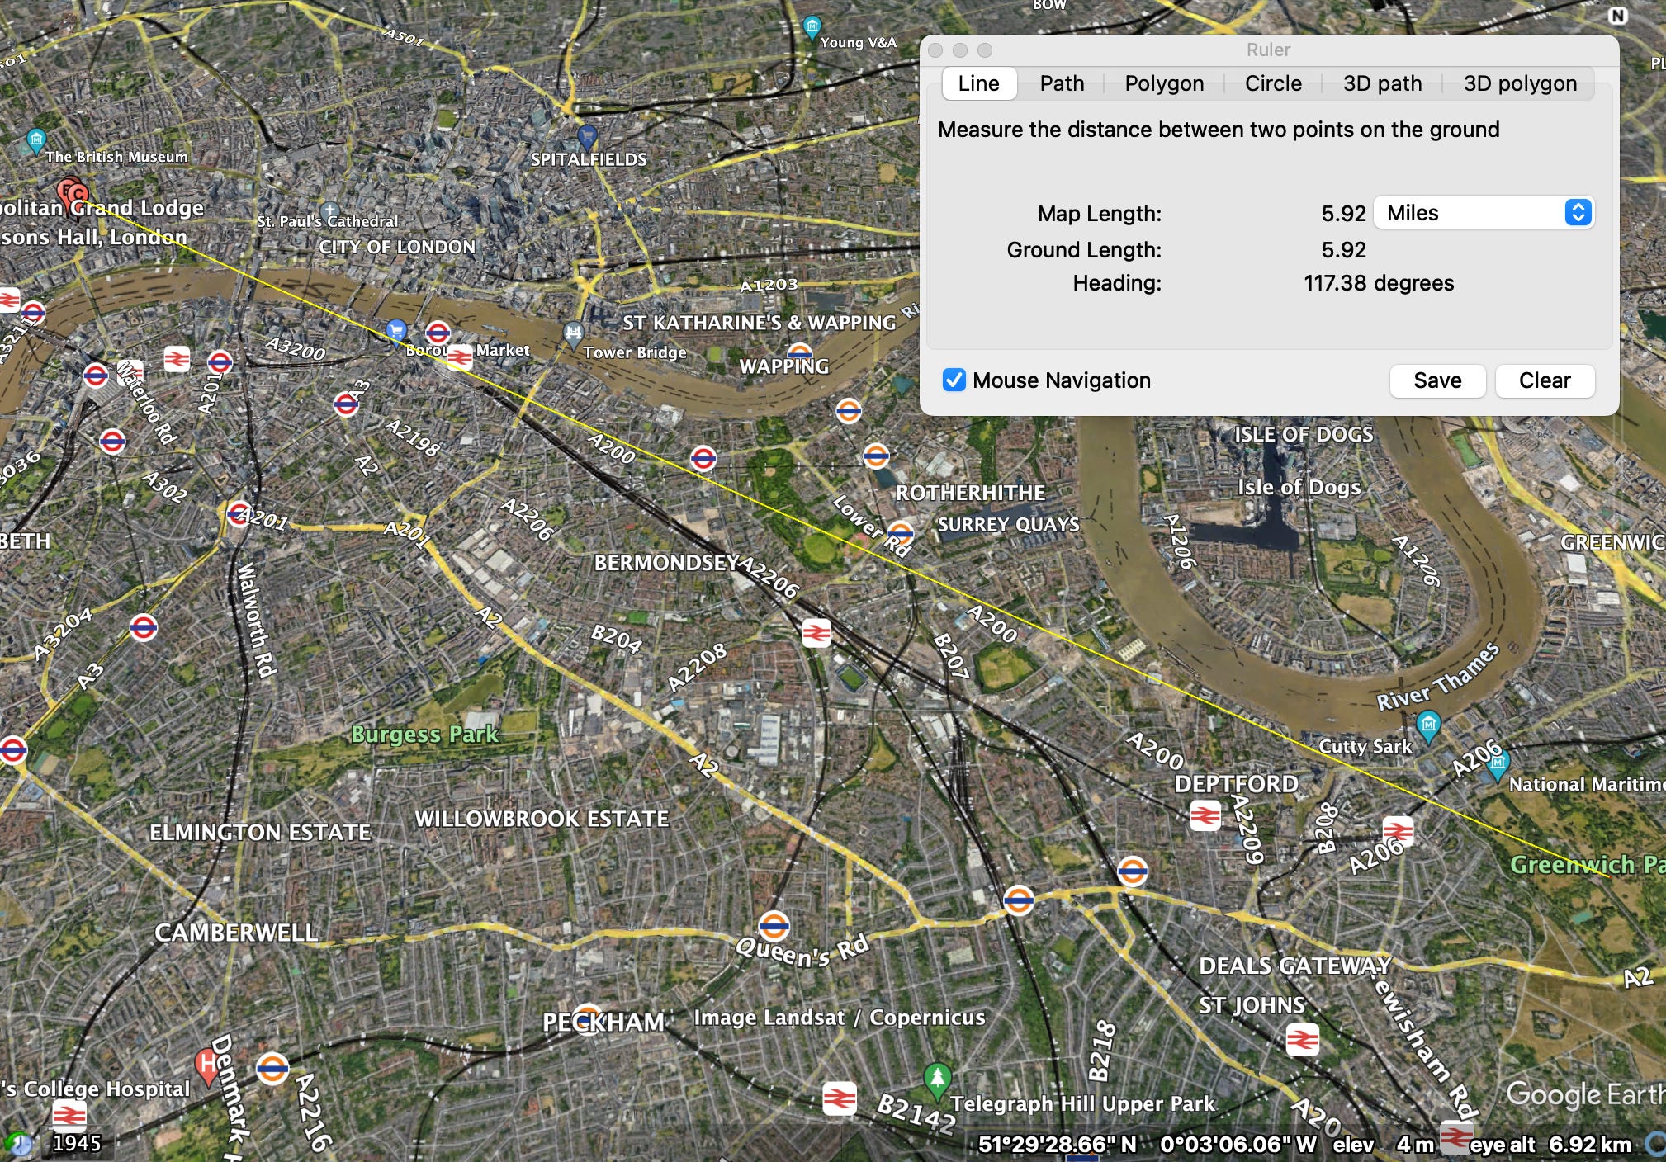This screenshot has height=1162, width=1666.
Task: Toggle the Mouse Navigation checkbox
Action: pyautogui.click(x=954, y=380)
